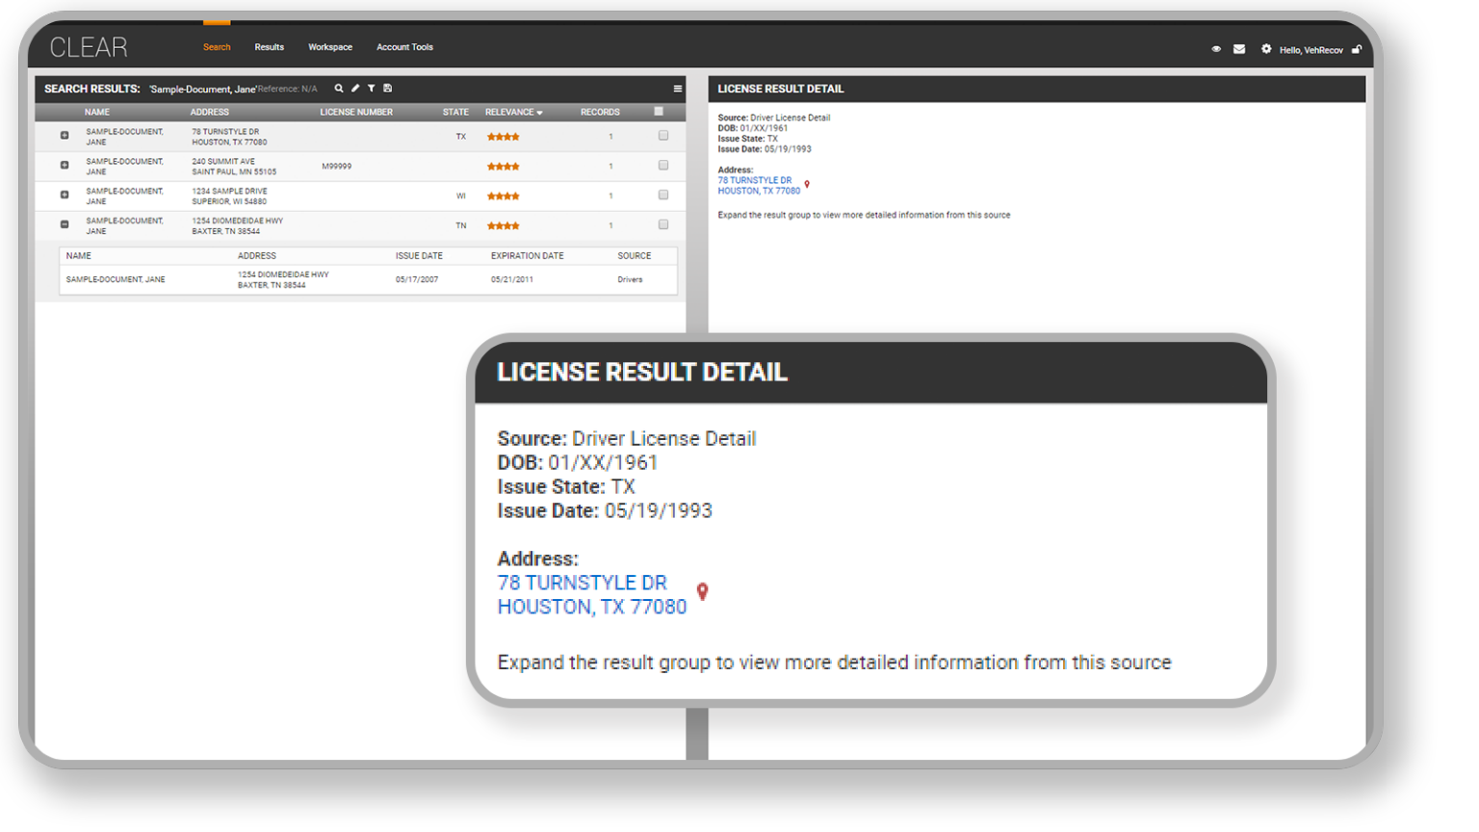Toggle the select-all checkbox in table header
Viewport: 1479px width, 832px height.
(x=659, y=112)
